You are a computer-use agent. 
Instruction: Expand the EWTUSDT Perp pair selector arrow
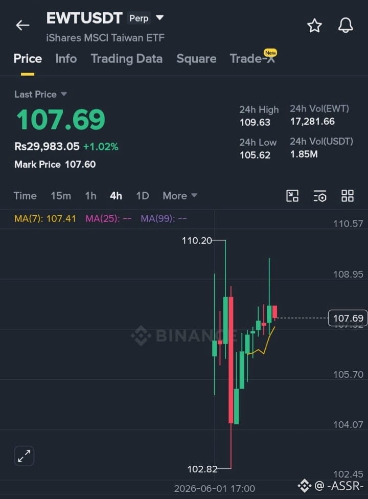pos(159,17)
